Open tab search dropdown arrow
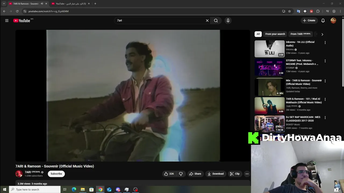344x193 pixels. (x=4, y=3)
